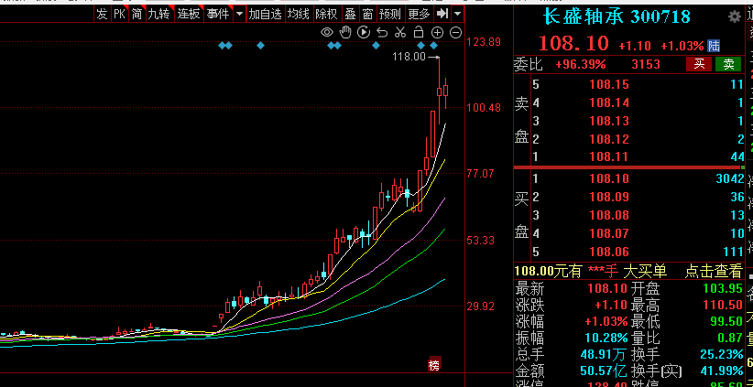Toggle the 均线 moving averages

tap(299, 14)
